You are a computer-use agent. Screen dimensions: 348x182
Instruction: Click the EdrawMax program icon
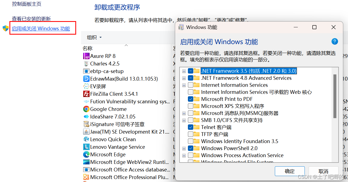[x=86, y=79]
